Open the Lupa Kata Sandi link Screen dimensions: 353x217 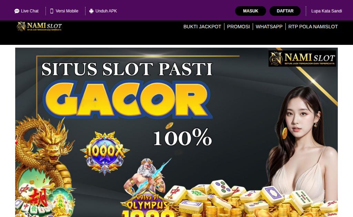(326, 11)
